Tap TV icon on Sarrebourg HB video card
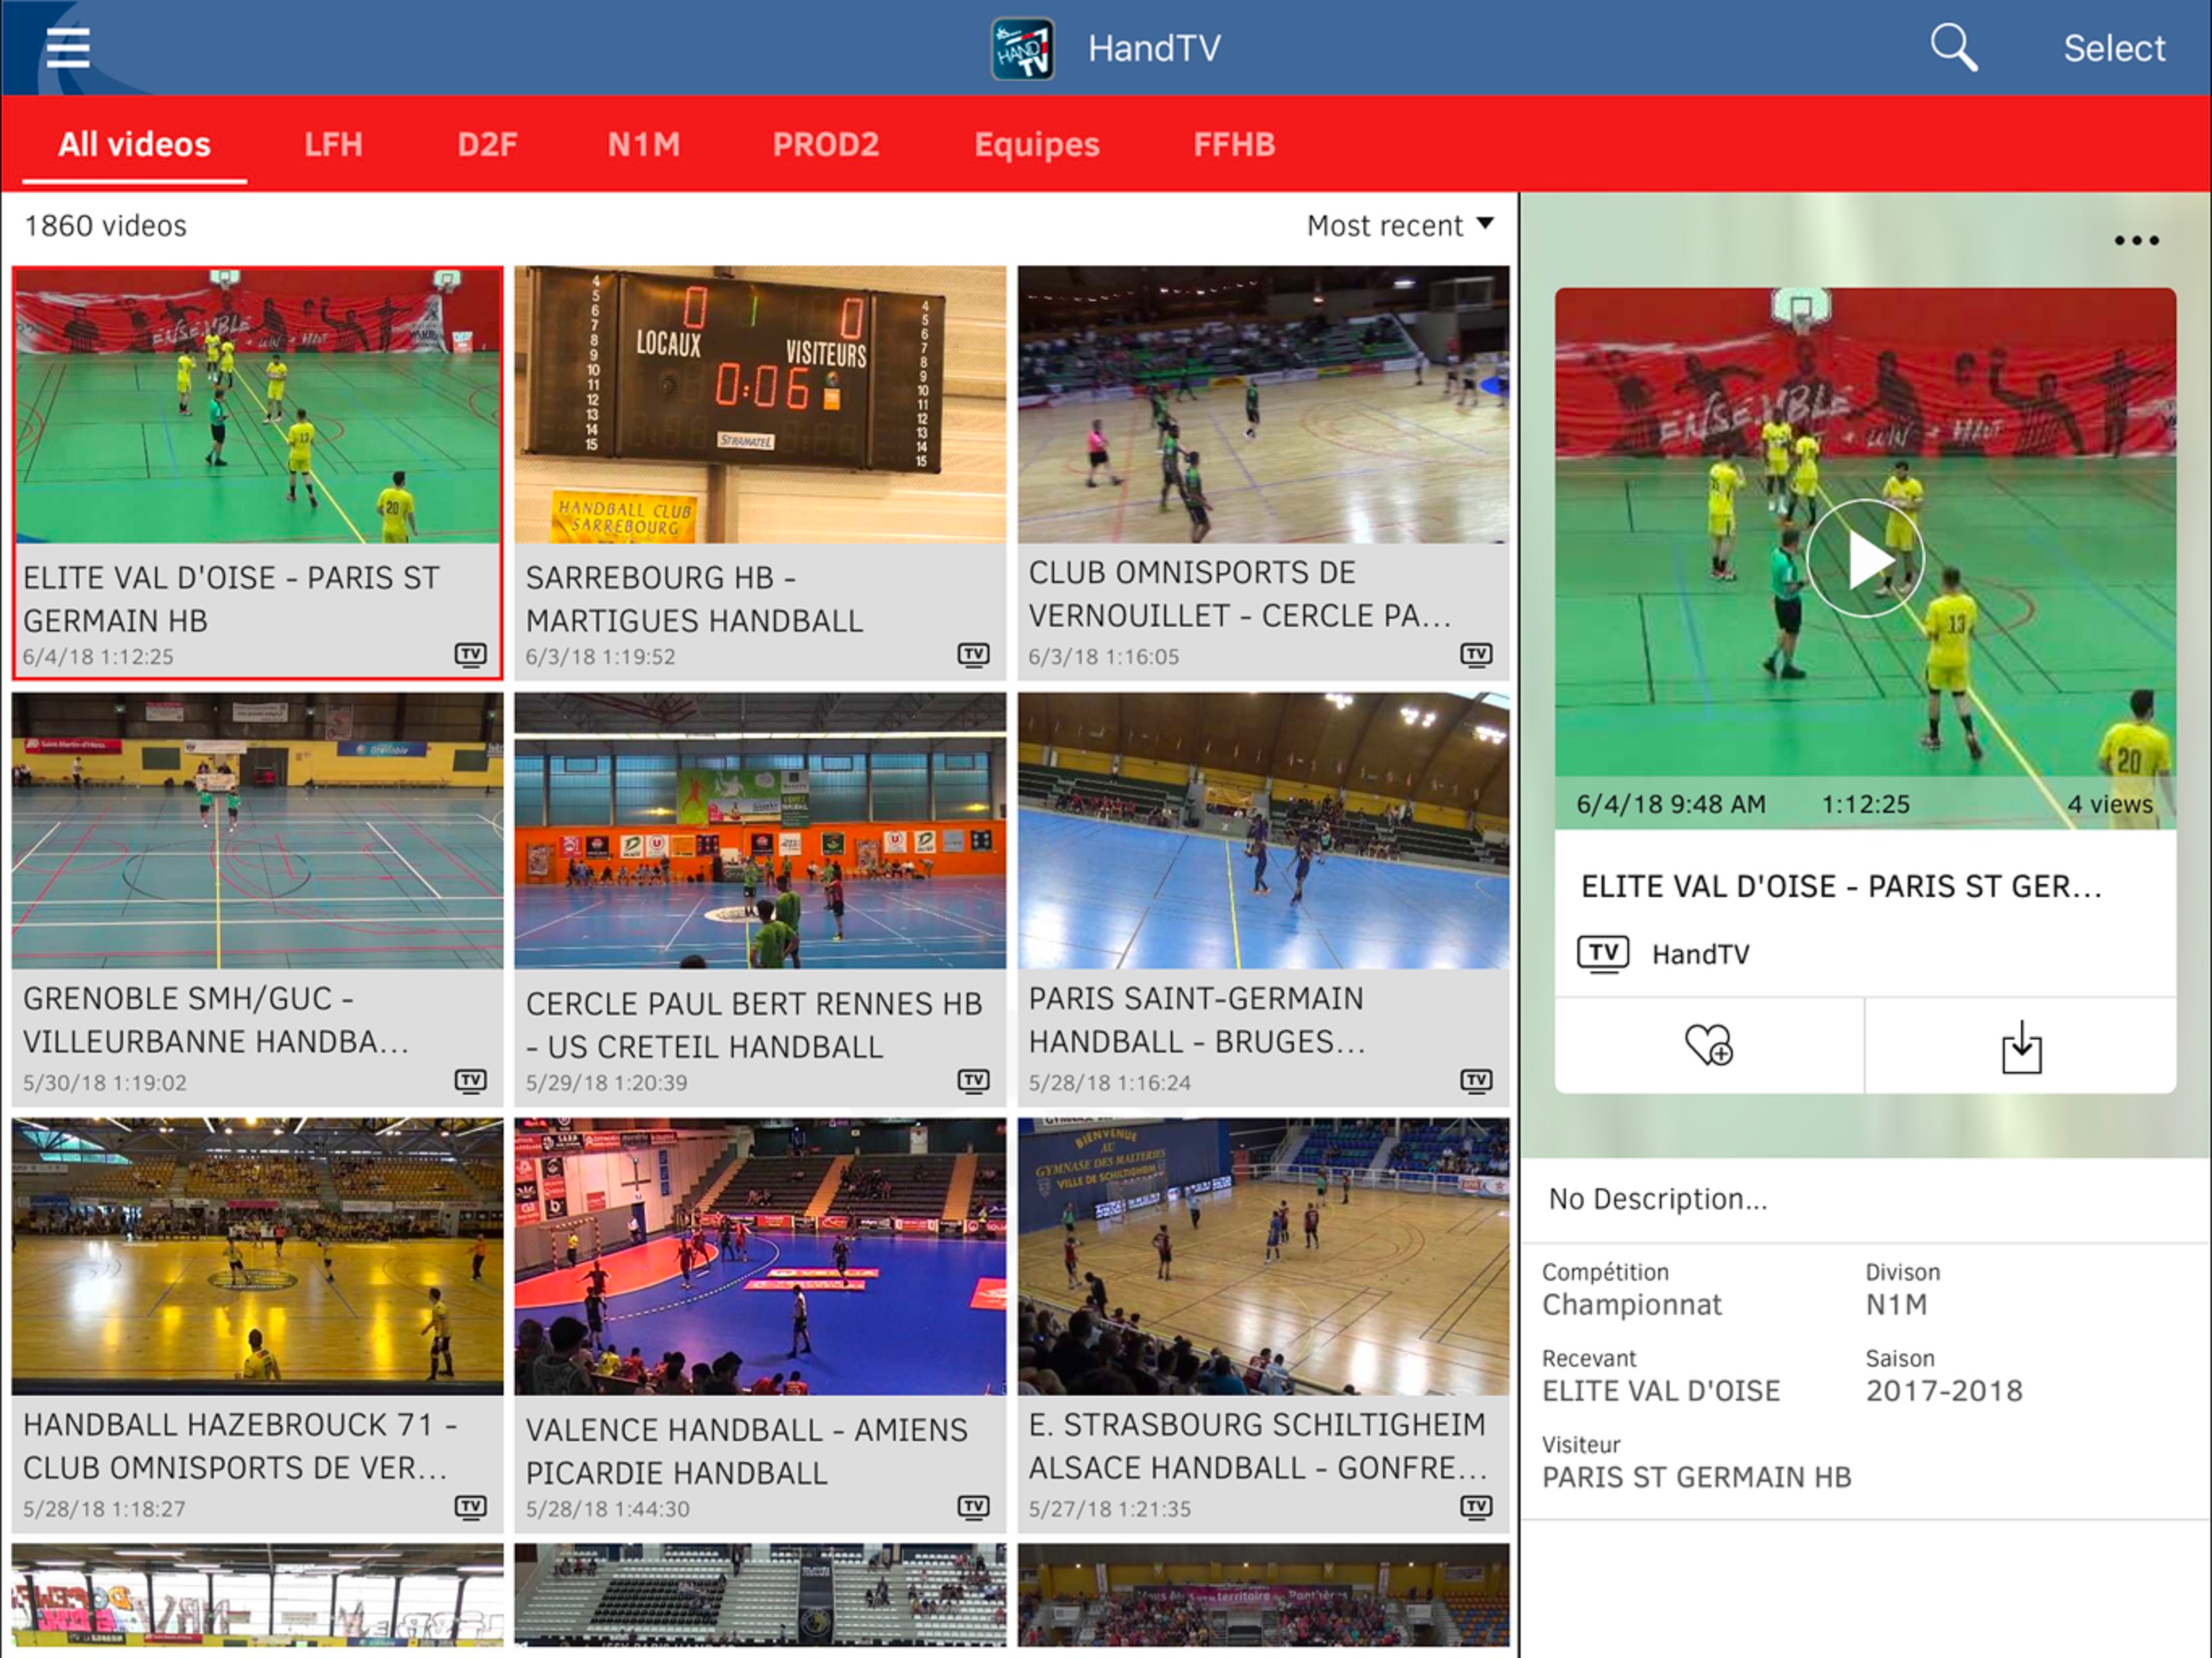This screenshot has width=2212, height=1658. click(973, 655)
